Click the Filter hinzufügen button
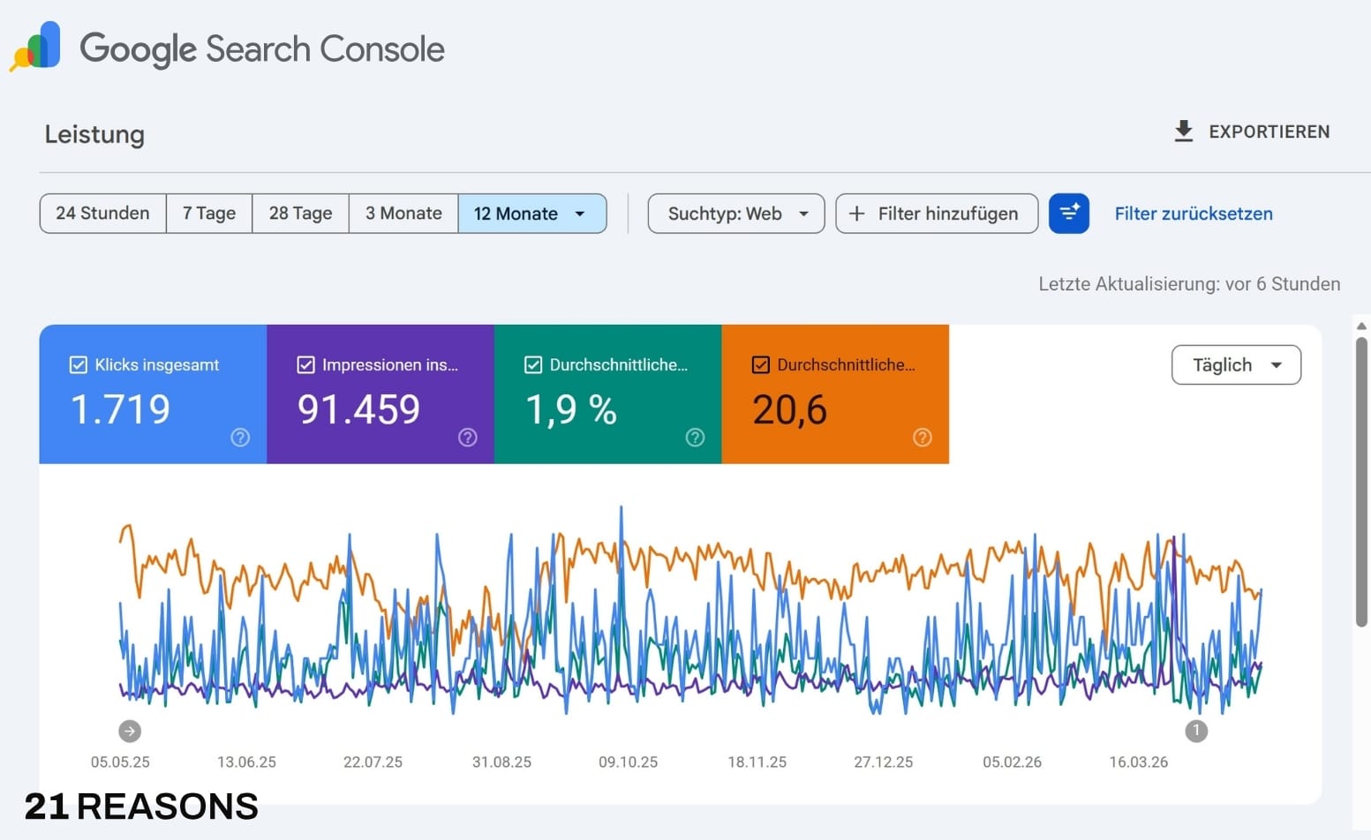1371x840 pixels. [937, 214]
